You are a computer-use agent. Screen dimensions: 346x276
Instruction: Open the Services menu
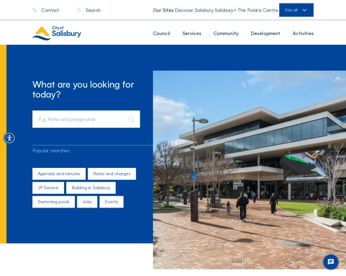point(191,33)
